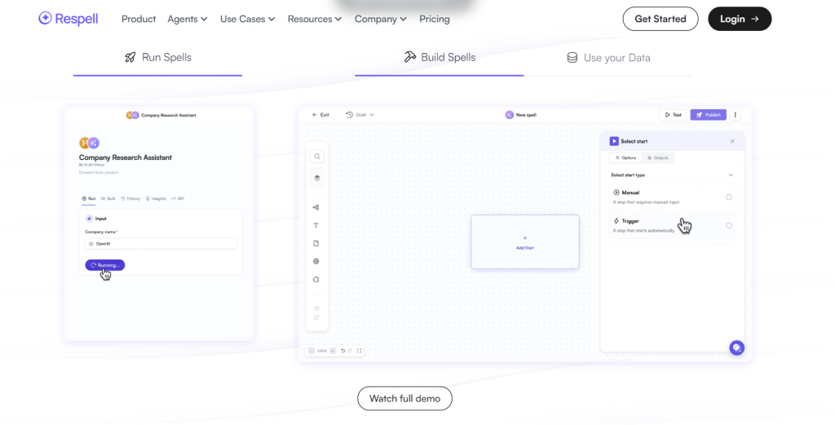Open the Use Cases dropdown menu

point(247,19)
